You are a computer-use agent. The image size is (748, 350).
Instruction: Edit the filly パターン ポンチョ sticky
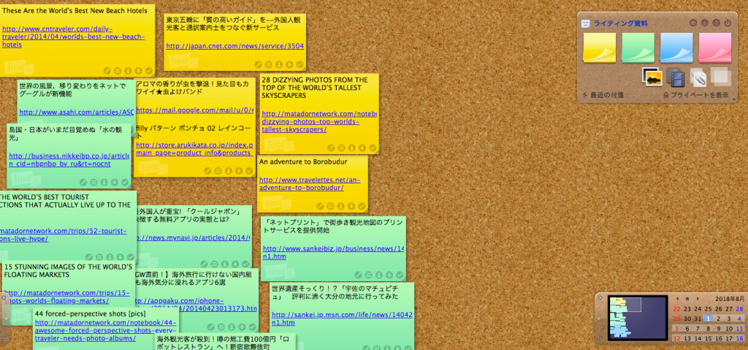(x=207, y=170)
